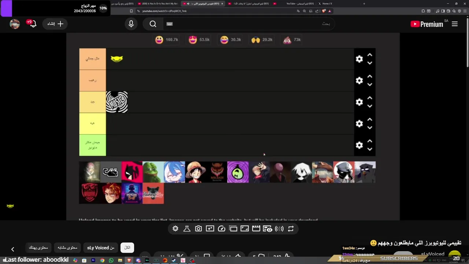Click the overlay toolbar flask icon
Screen dimensions: 469x264
pos(187,229)
